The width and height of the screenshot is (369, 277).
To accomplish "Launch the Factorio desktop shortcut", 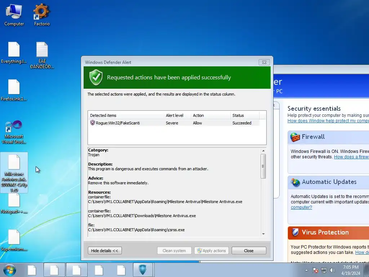I will pos(42,15).
